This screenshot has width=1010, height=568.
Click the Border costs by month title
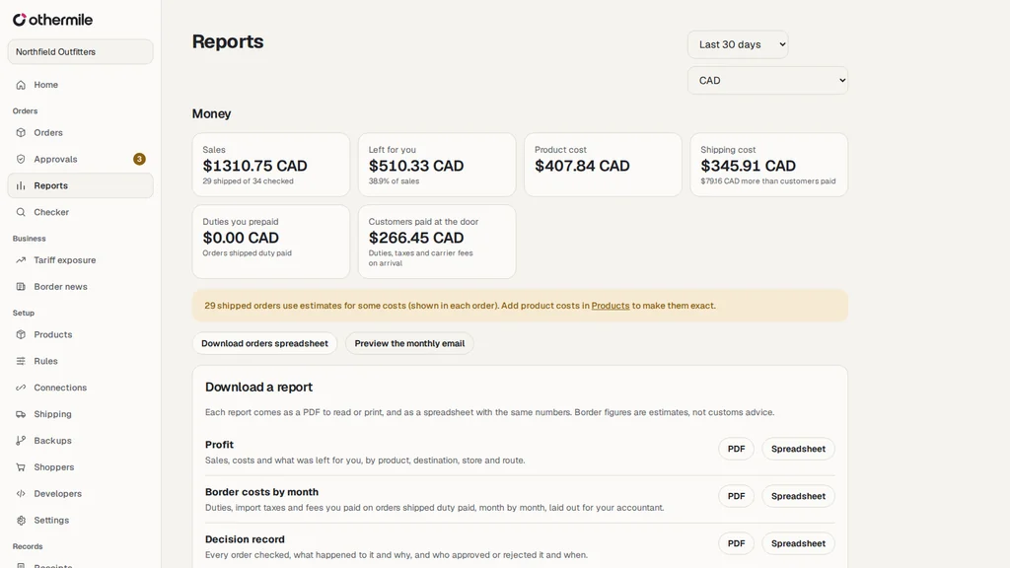tap(261, 492)
